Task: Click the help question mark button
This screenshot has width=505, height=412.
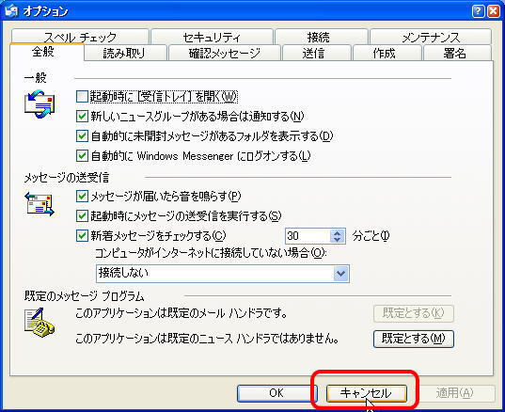Action: (x=478, y=11)
